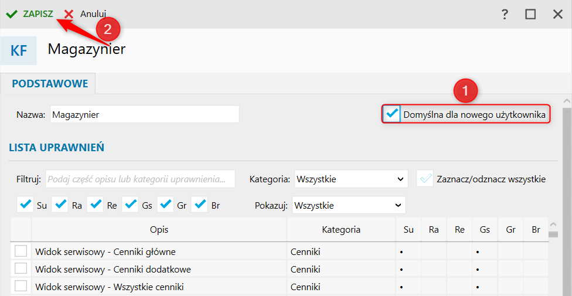The width and height of the screenshot is (572, 296).
Task: Toggle 'Zaznacz/odznacz wszystkie' checkbox
Action: point(425,179)
